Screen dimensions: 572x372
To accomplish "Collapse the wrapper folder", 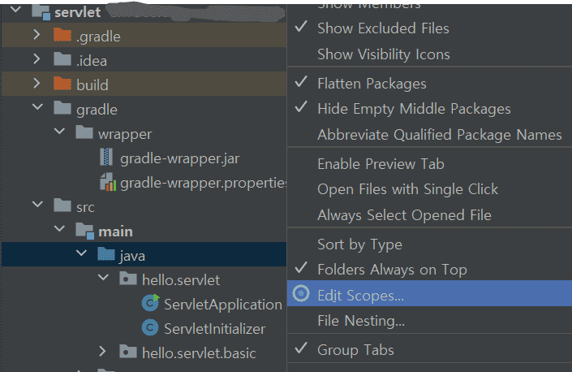I will tap(58, 133).
